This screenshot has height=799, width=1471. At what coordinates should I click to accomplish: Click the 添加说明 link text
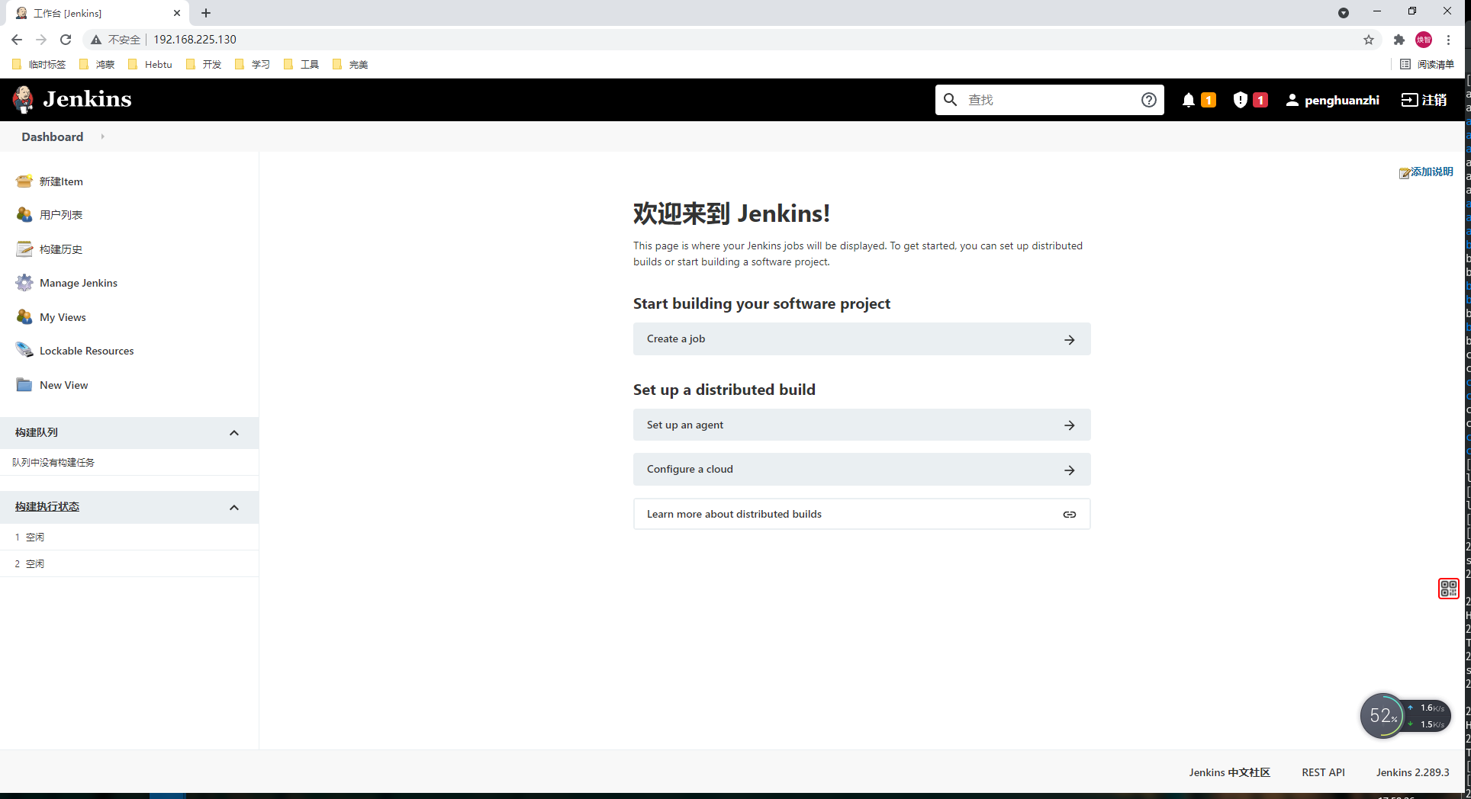click(1431, 172)
